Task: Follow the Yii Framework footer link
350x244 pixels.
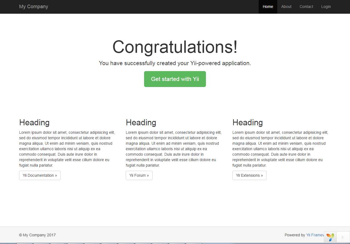Action: (x=315, y=235)
